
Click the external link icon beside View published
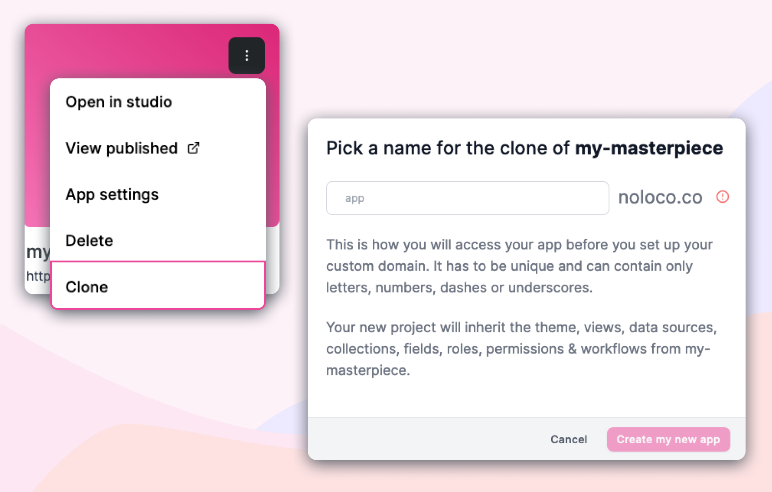pos(193,148)
